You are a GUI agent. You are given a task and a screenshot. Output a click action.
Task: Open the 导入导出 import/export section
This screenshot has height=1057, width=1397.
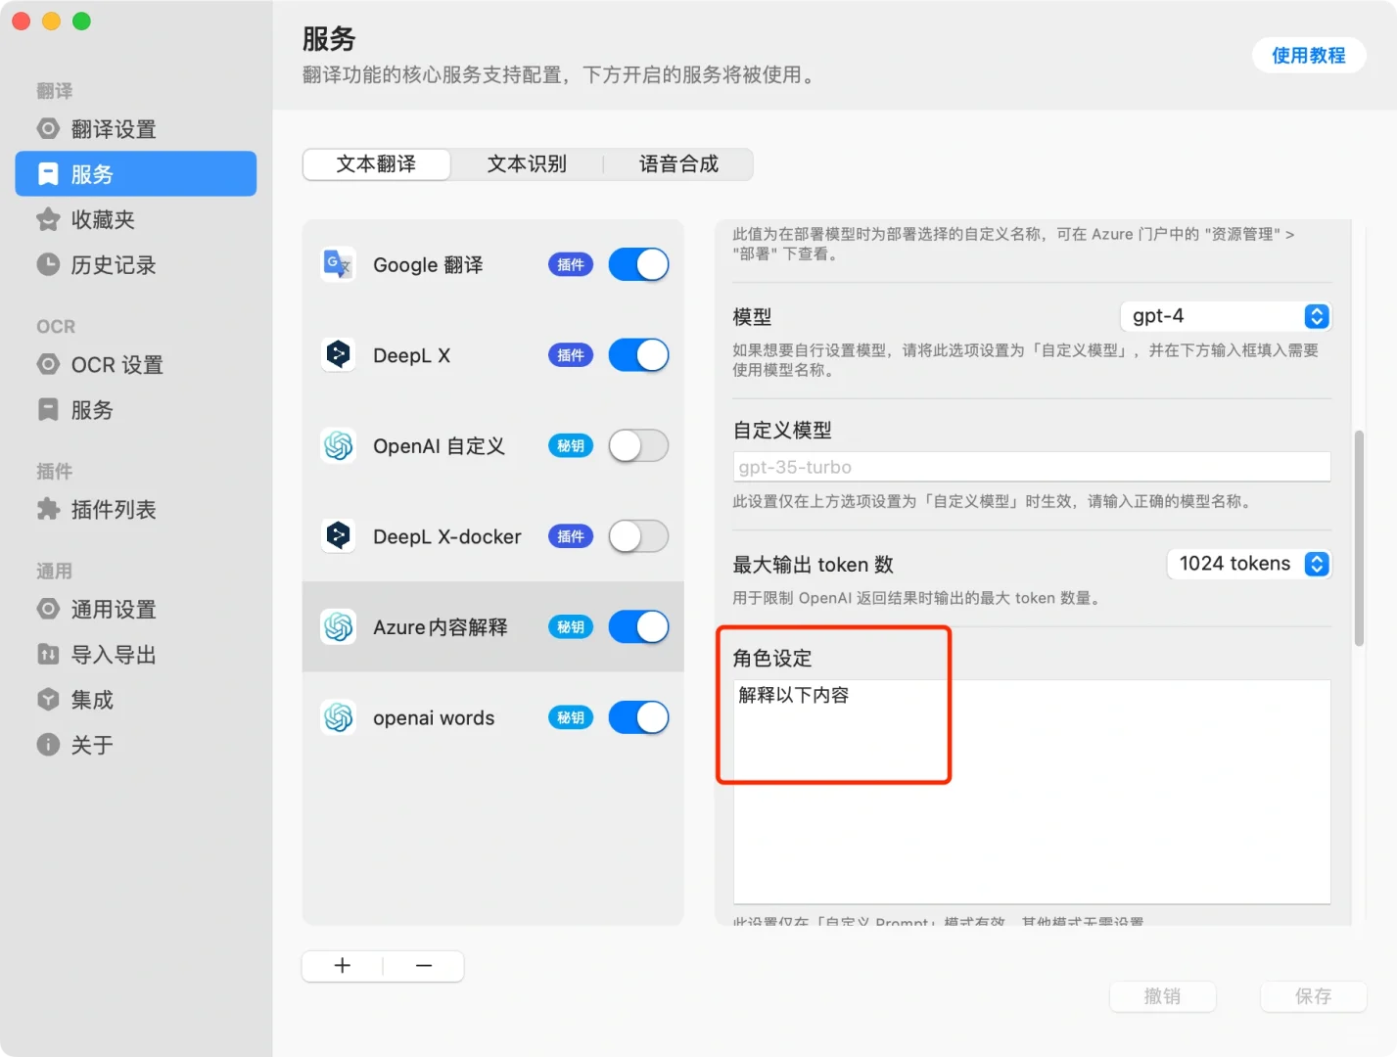point(114,654)
